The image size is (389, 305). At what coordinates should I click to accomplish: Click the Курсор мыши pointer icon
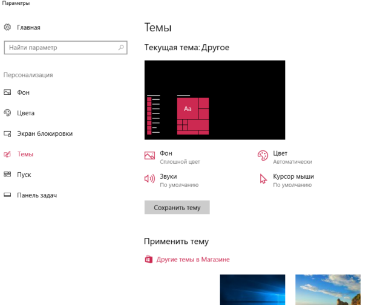pyautogui.click(x=263, y=179)
